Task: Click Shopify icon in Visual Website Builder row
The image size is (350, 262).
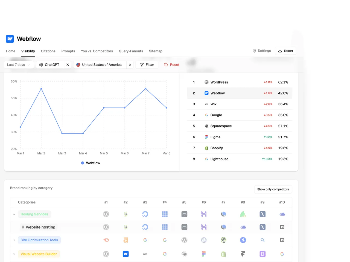Action: 223,254
